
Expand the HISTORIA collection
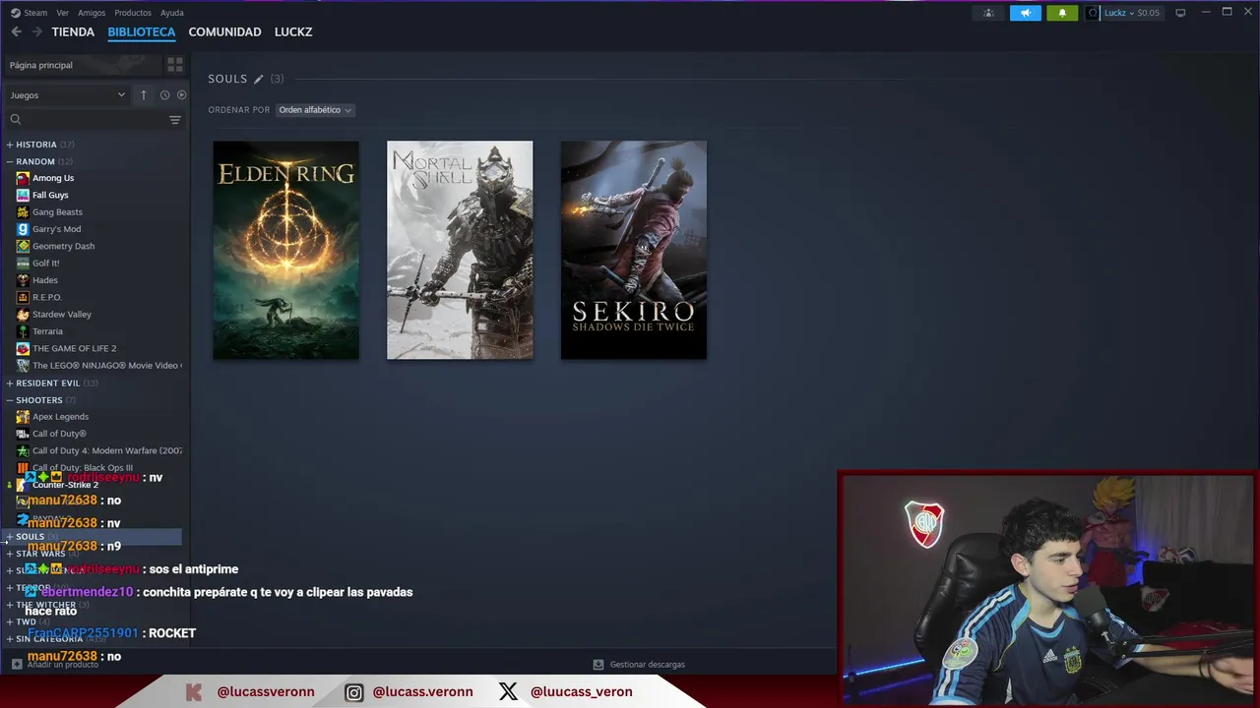[x=10, y=145]
